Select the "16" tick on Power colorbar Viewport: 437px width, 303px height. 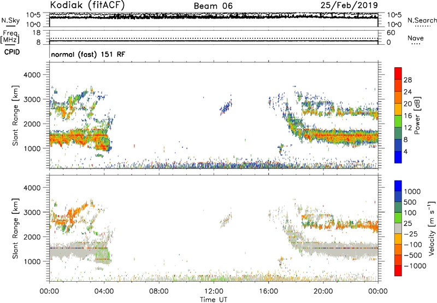point(408,116)
